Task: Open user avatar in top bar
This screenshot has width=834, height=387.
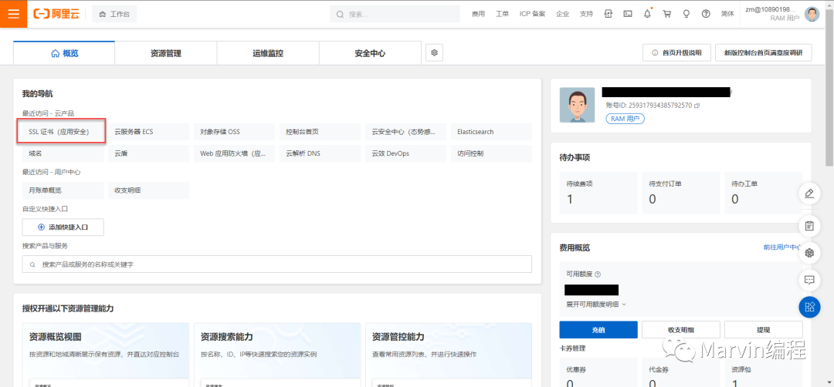Action: (812, 14)
